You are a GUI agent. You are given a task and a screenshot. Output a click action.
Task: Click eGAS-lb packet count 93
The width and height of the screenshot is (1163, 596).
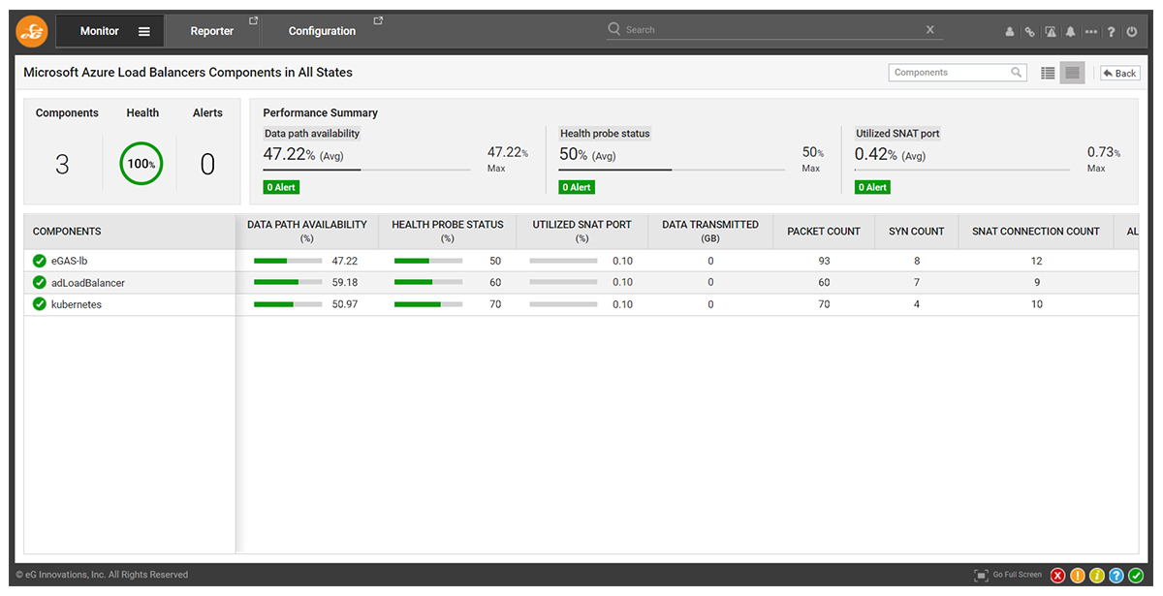(x=825, y=261)
